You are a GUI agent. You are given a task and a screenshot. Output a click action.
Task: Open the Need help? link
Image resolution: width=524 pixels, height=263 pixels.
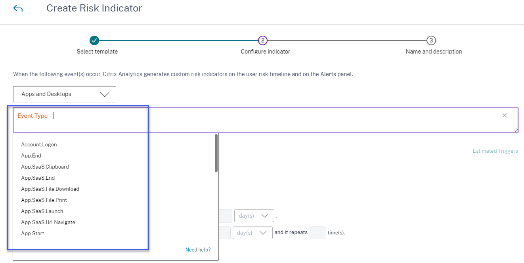coord(198,250)
